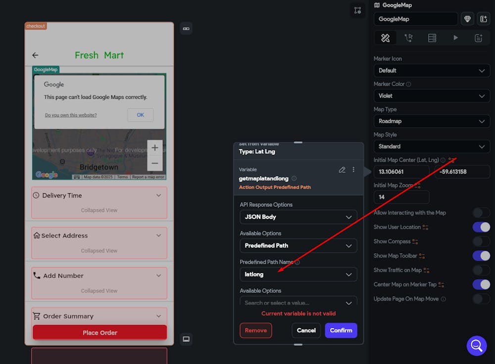Click the Initial Map Zoom field 14
This screenshot has height=364, width=495.
pyautogui.click(x=401, y=197)
